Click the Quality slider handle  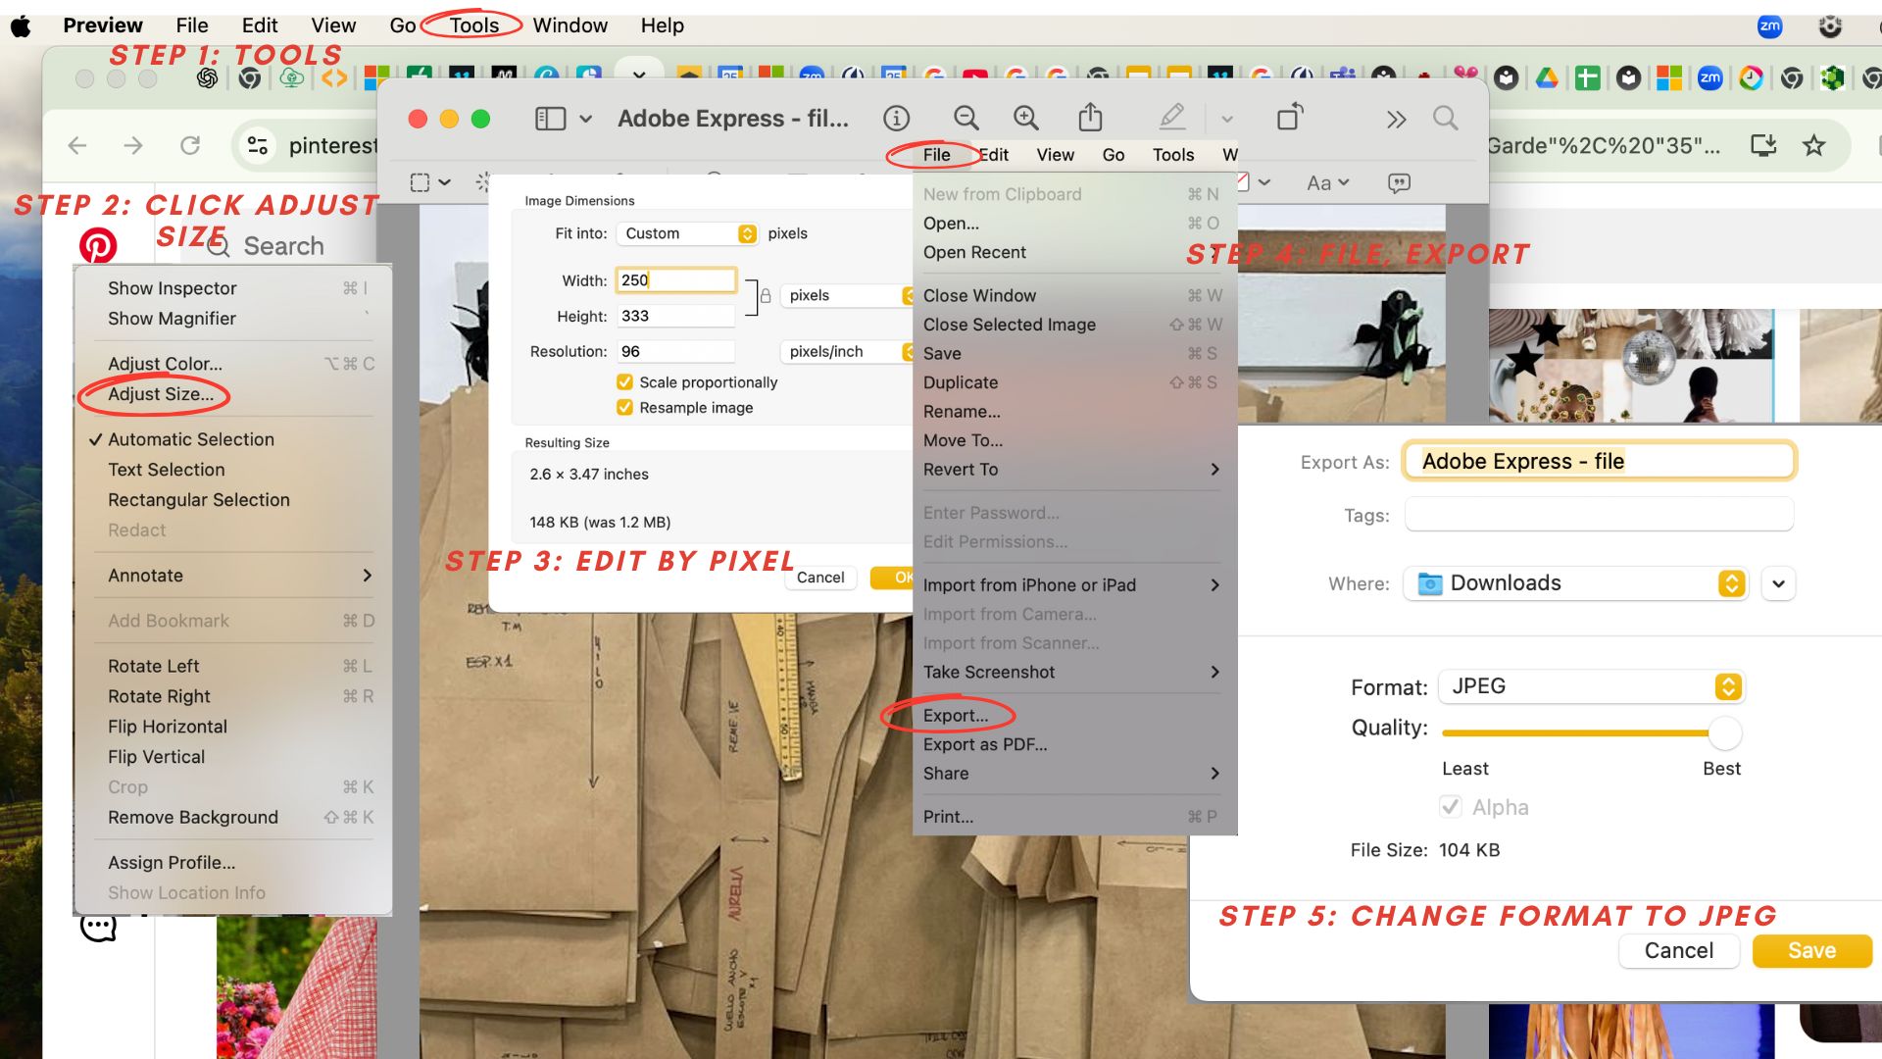point(1724,732)
